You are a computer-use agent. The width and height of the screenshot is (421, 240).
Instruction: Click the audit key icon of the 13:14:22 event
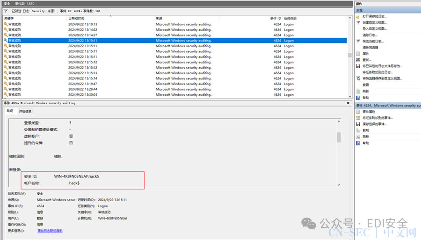tap(6, 29)
